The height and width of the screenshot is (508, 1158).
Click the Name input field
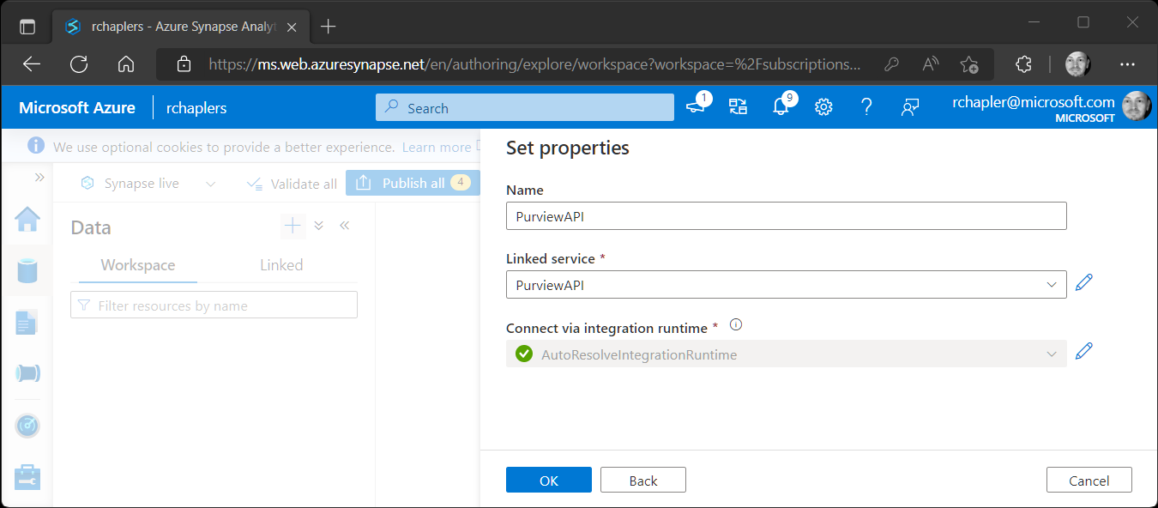coord(786,216)
